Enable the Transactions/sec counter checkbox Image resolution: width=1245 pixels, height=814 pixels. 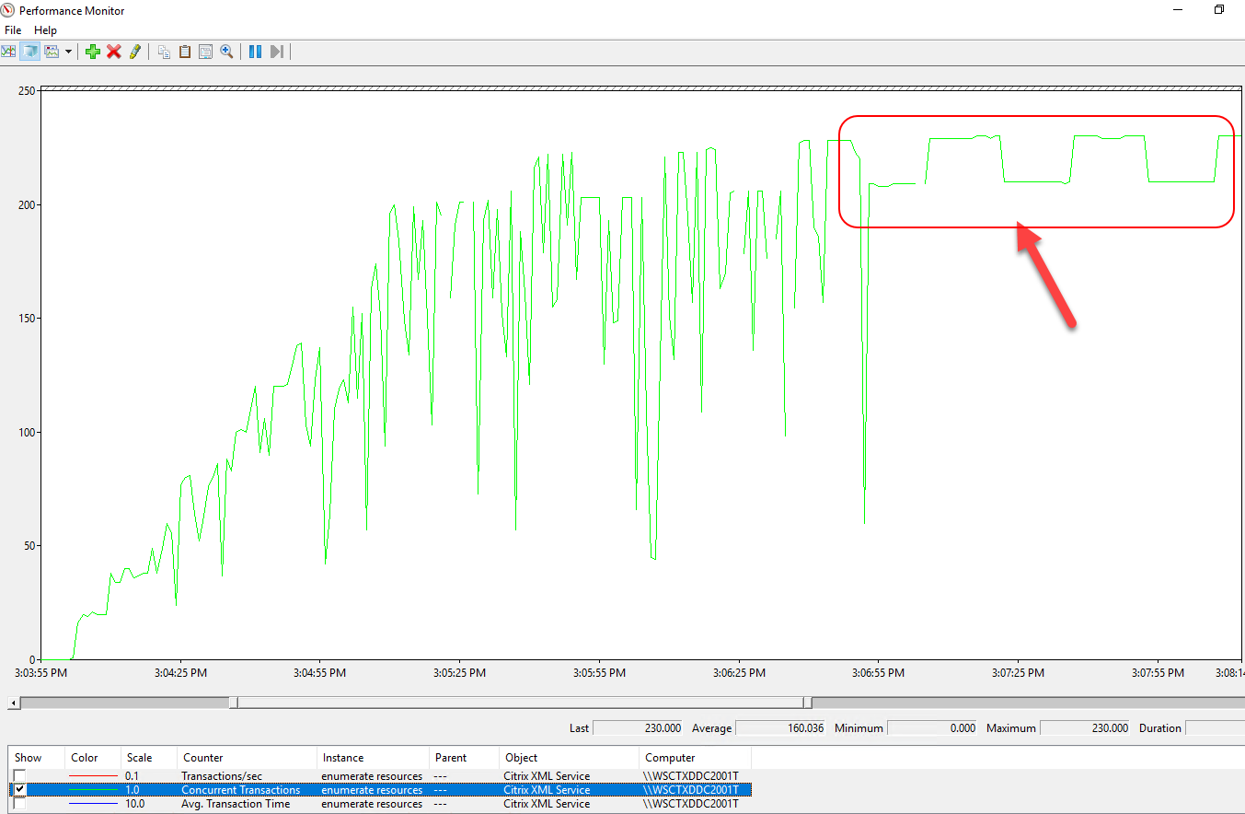point(19,776)
